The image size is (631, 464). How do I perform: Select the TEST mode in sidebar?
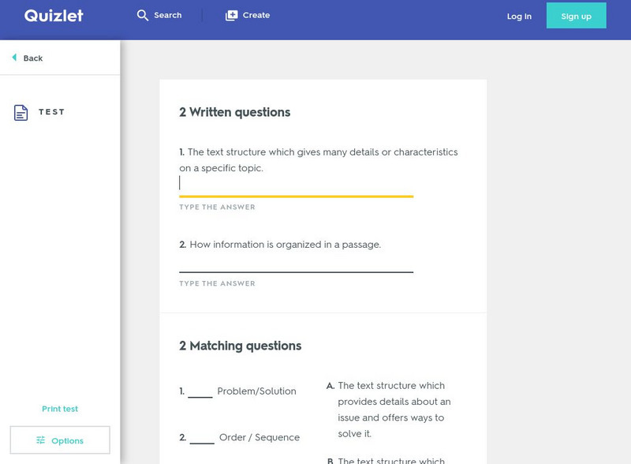tap(52, 112)
